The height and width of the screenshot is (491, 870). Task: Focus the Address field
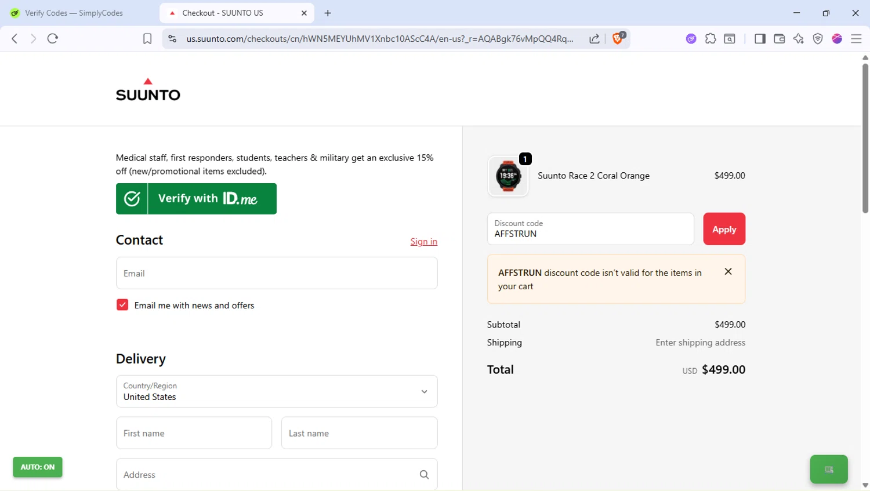click(277, 475)
